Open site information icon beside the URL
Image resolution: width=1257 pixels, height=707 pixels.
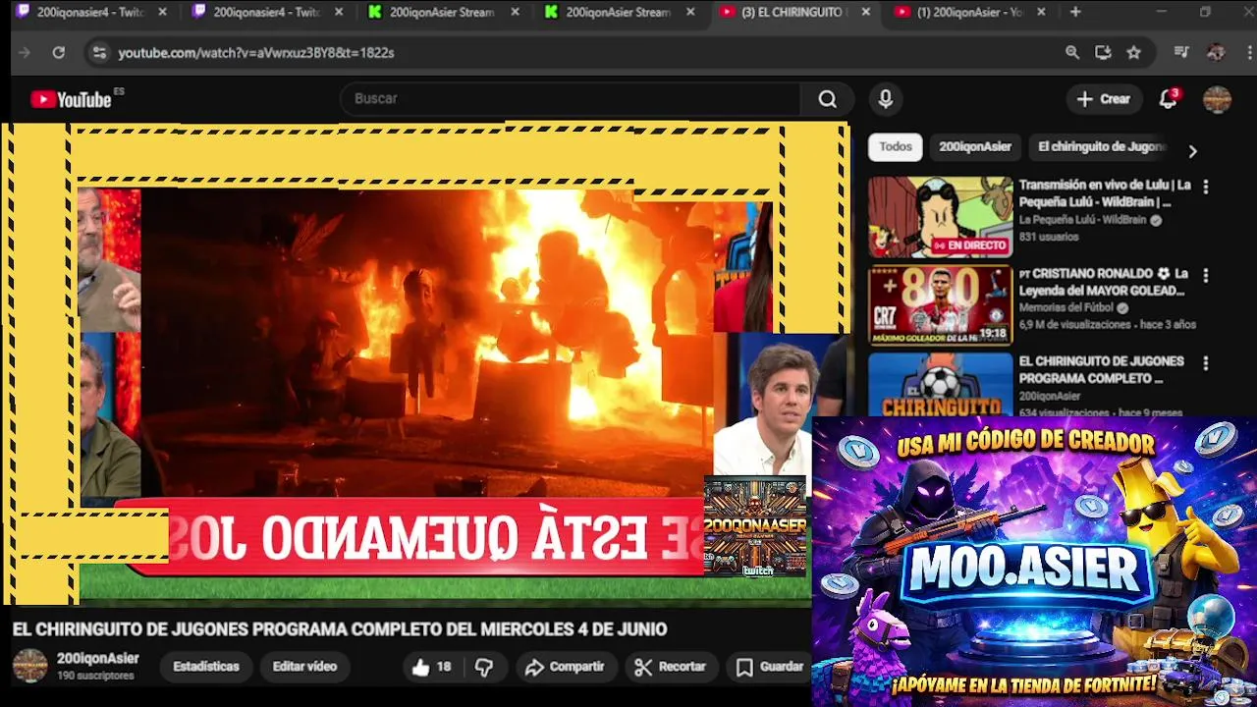(x=98, y=53)
